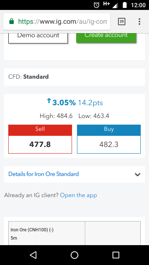Click the Demo account button
This screenshot has width=149, height=265.
click(x=38, y=37)
